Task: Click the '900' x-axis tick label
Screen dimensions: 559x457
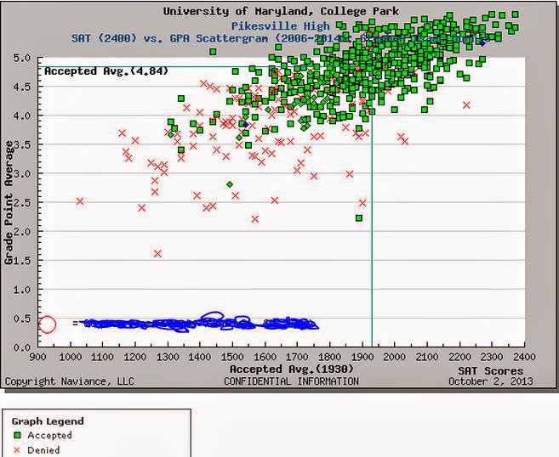Action: tap(37, 357)
